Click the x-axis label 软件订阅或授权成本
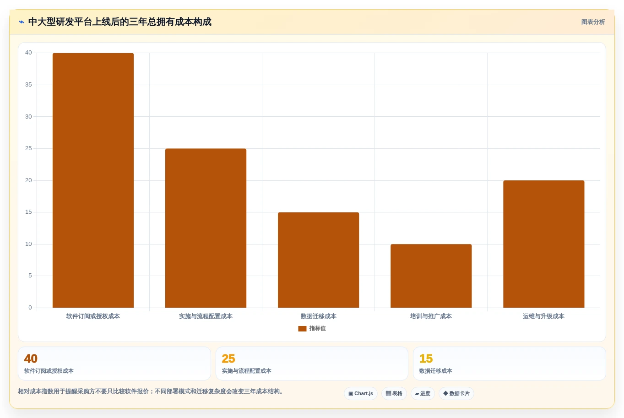 (93, 316)
